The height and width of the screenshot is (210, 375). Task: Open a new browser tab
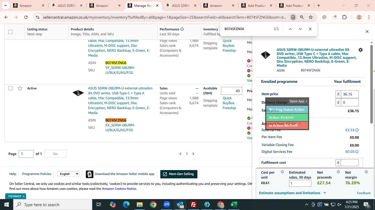[318, 5]
